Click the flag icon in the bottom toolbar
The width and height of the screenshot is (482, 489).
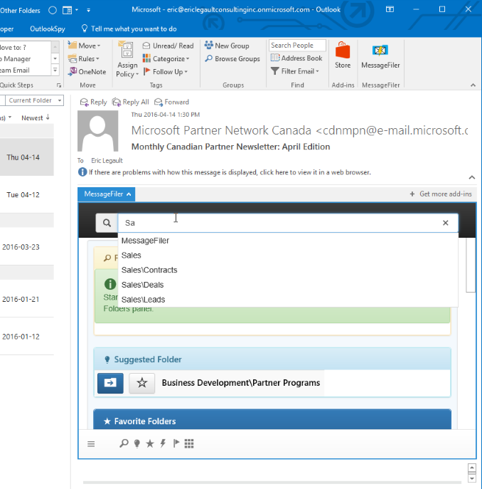pyautogui.click(x=176, y=443)
